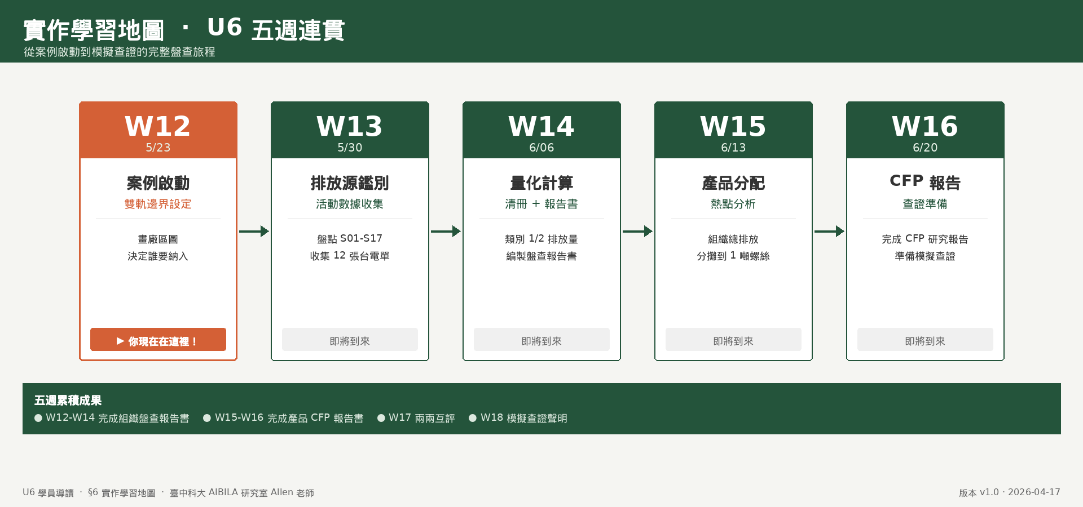
Task: Click the '收集 12 張台電單' line
Action: click(350, 256)
